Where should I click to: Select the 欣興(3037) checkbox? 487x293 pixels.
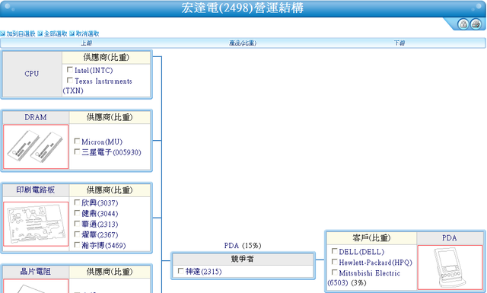tap(77, 202)
